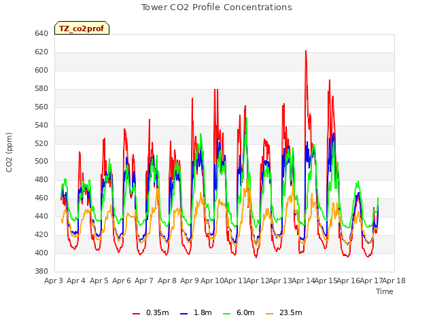Click the Apr 15 x-axis tick label
This screenshot has width=435, height=326.
pyautogui.click(x=326, y=281)
